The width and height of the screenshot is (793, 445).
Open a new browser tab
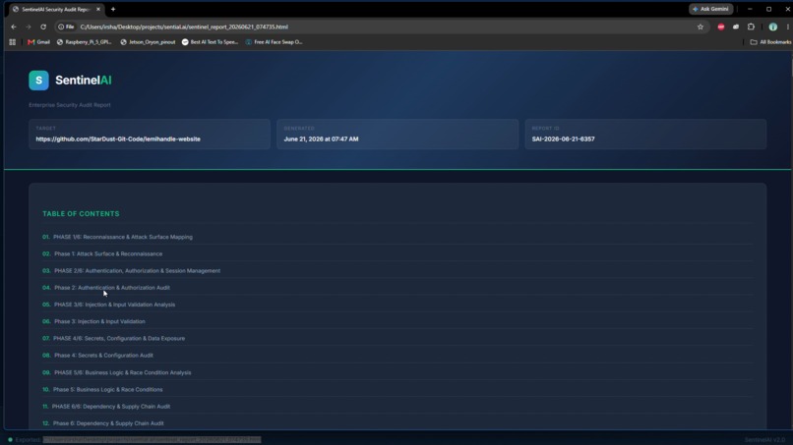click(113, 9)
